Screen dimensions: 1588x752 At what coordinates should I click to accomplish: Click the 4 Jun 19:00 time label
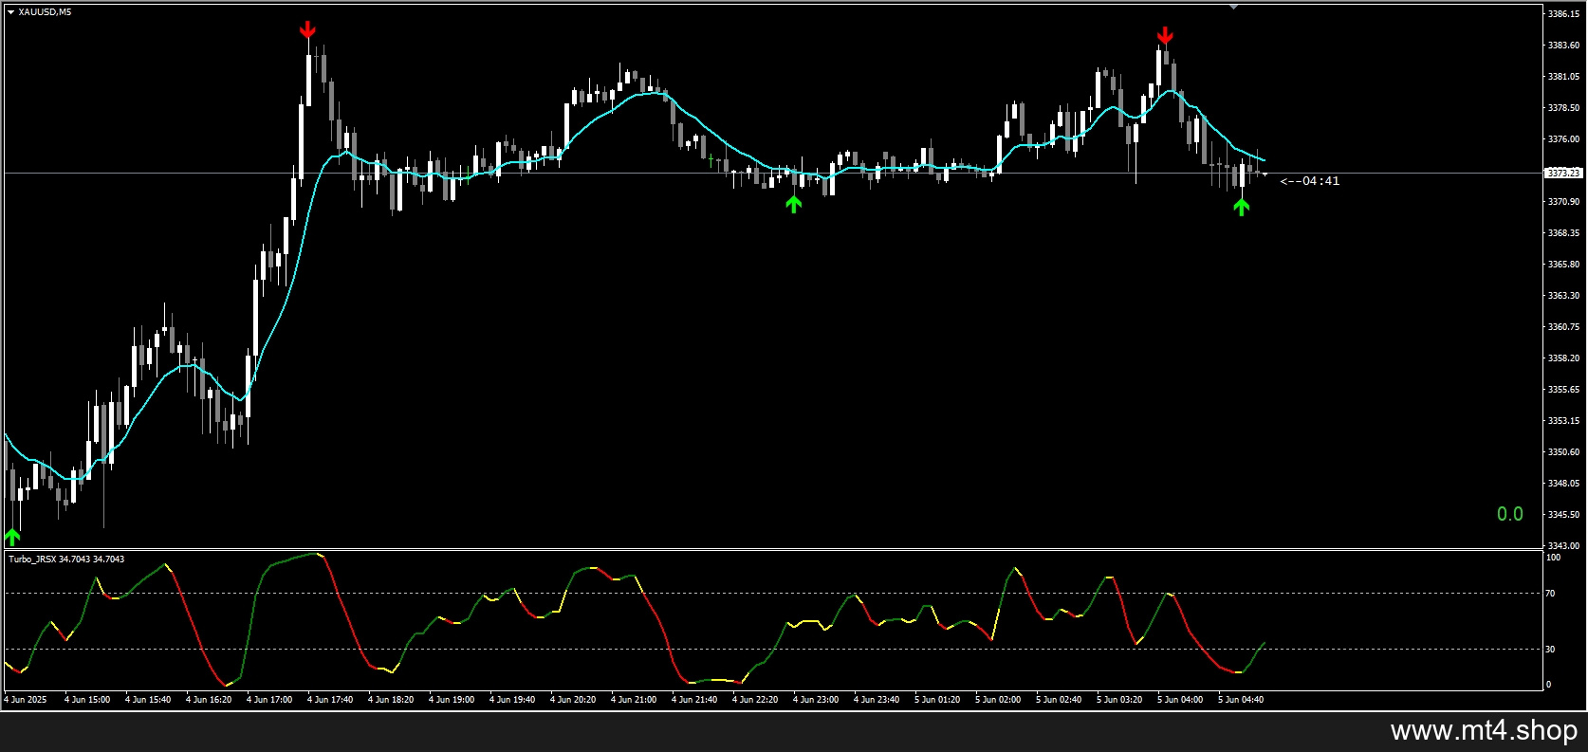(452, 700)
